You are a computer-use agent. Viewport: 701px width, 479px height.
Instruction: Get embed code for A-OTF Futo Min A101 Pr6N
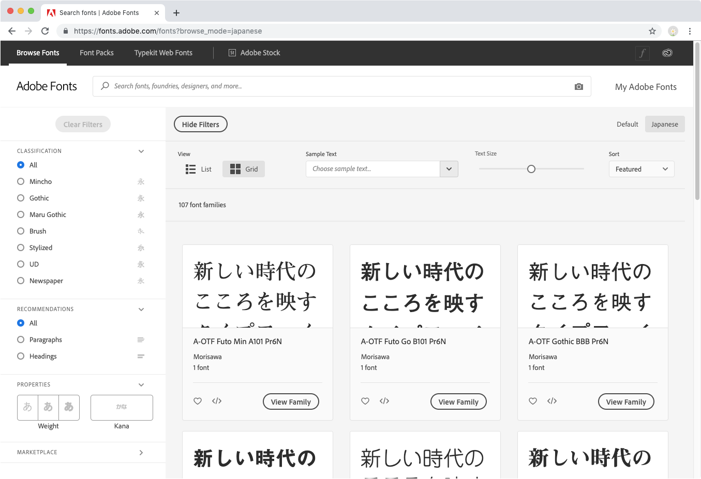(x=217, y=401)
